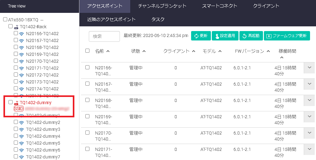
Task: Click the ファームウェア更新 button
Action: (287, 36)
